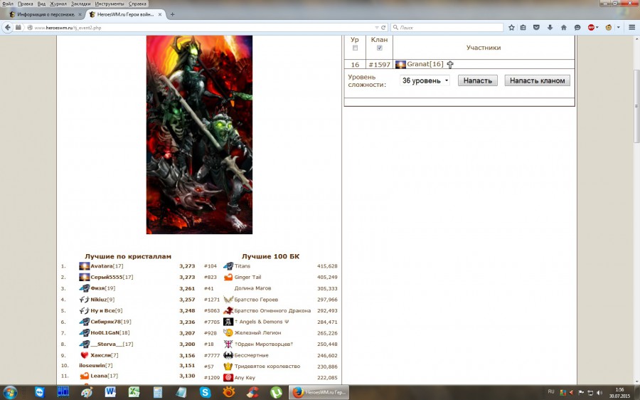Open a new tab with the plus button
This screenshot has height=400, width=640.
click(x=172, y=14)
